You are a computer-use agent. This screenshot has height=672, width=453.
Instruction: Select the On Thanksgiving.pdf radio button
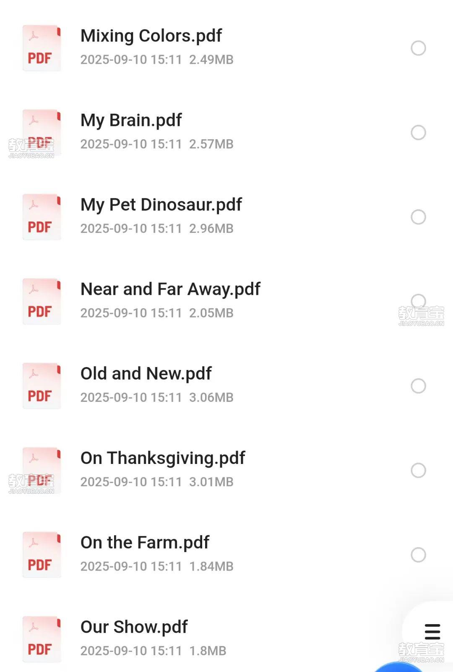coord(418,470)
